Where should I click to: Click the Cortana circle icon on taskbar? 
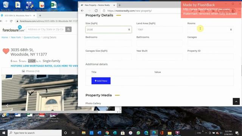click(x=65, y=133)
